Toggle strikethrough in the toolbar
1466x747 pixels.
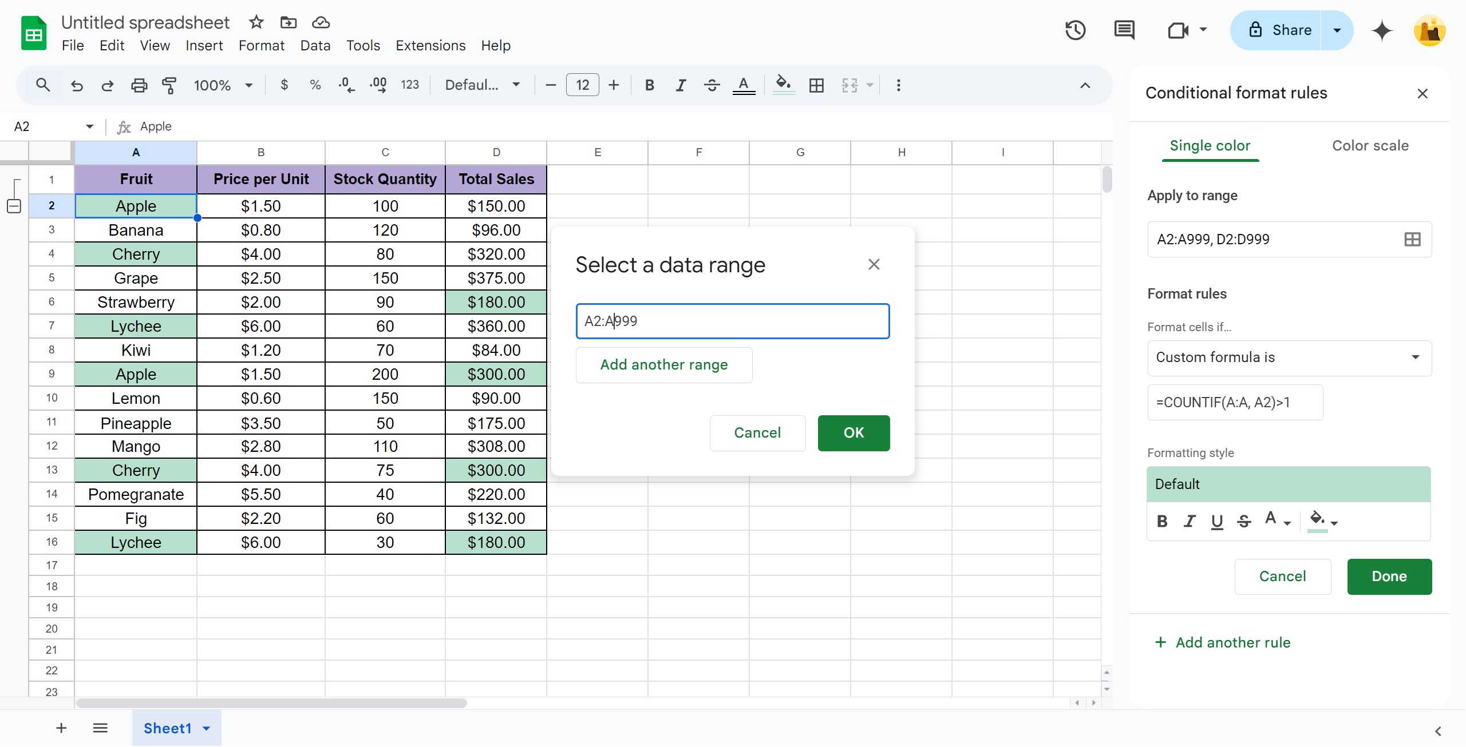(x=712, y=85)
